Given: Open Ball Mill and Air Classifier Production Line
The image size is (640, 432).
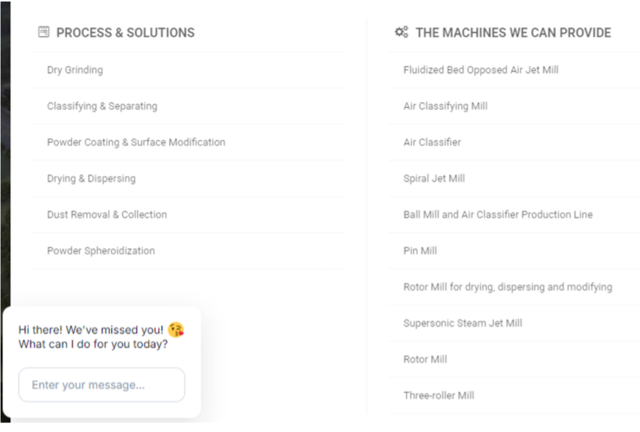Looking at the screenshot, I should pyautogui.click(x=497, y=215).
